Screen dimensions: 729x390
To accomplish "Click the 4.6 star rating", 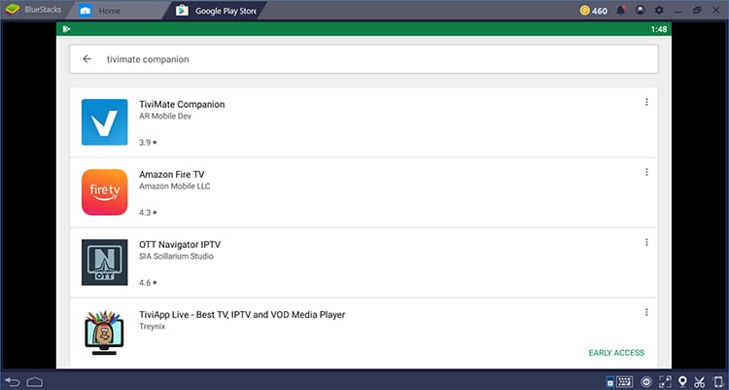I will [148, 282].
